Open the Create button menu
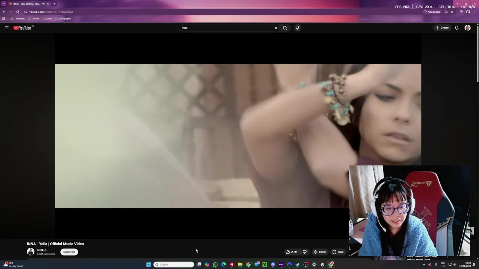 click(442, 28)
